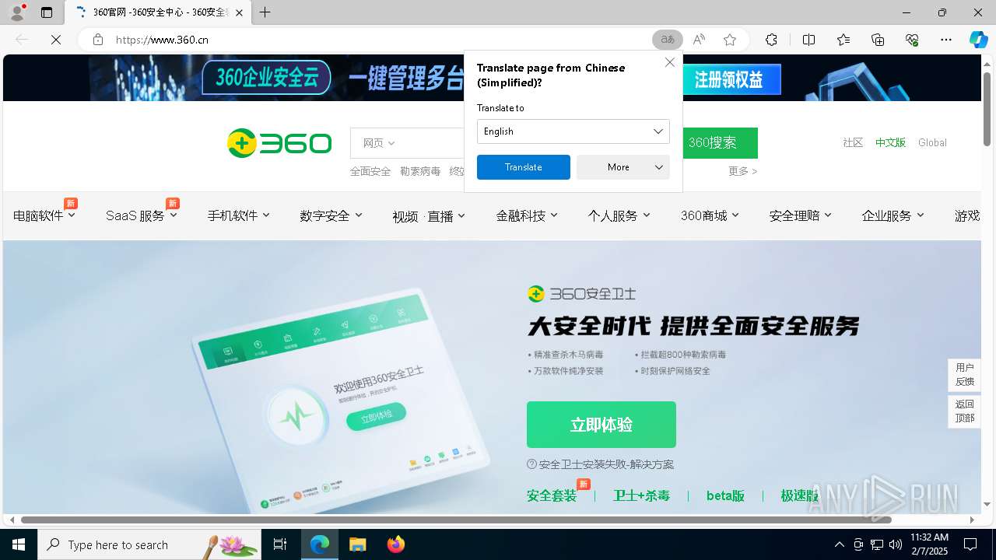Expand the 数字安全 navigation menu
Screen dimensions: 996x560
pyautogui.click(x=331, y=215)
